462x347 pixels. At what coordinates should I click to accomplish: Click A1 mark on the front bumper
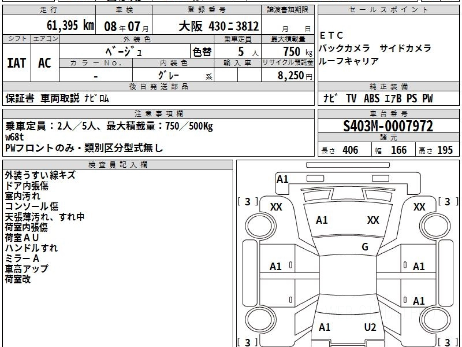tap(283, 179)
